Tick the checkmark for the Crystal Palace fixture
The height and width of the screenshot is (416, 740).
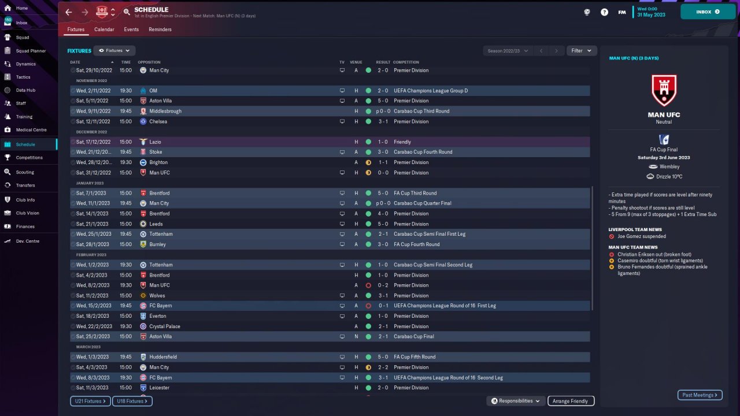(73, 326)
